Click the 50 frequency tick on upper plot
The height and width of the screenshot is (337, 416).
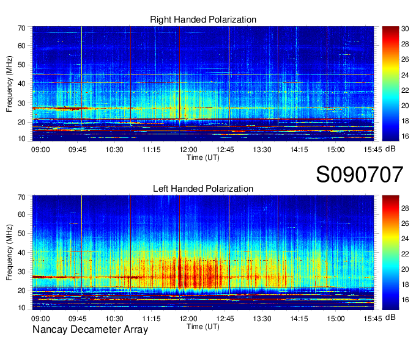pyautogui.click(x=21, y=65)
